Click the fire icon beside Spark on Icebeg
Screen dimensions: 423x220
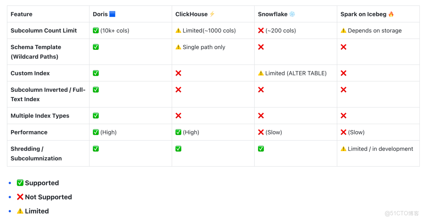(391, 14)
